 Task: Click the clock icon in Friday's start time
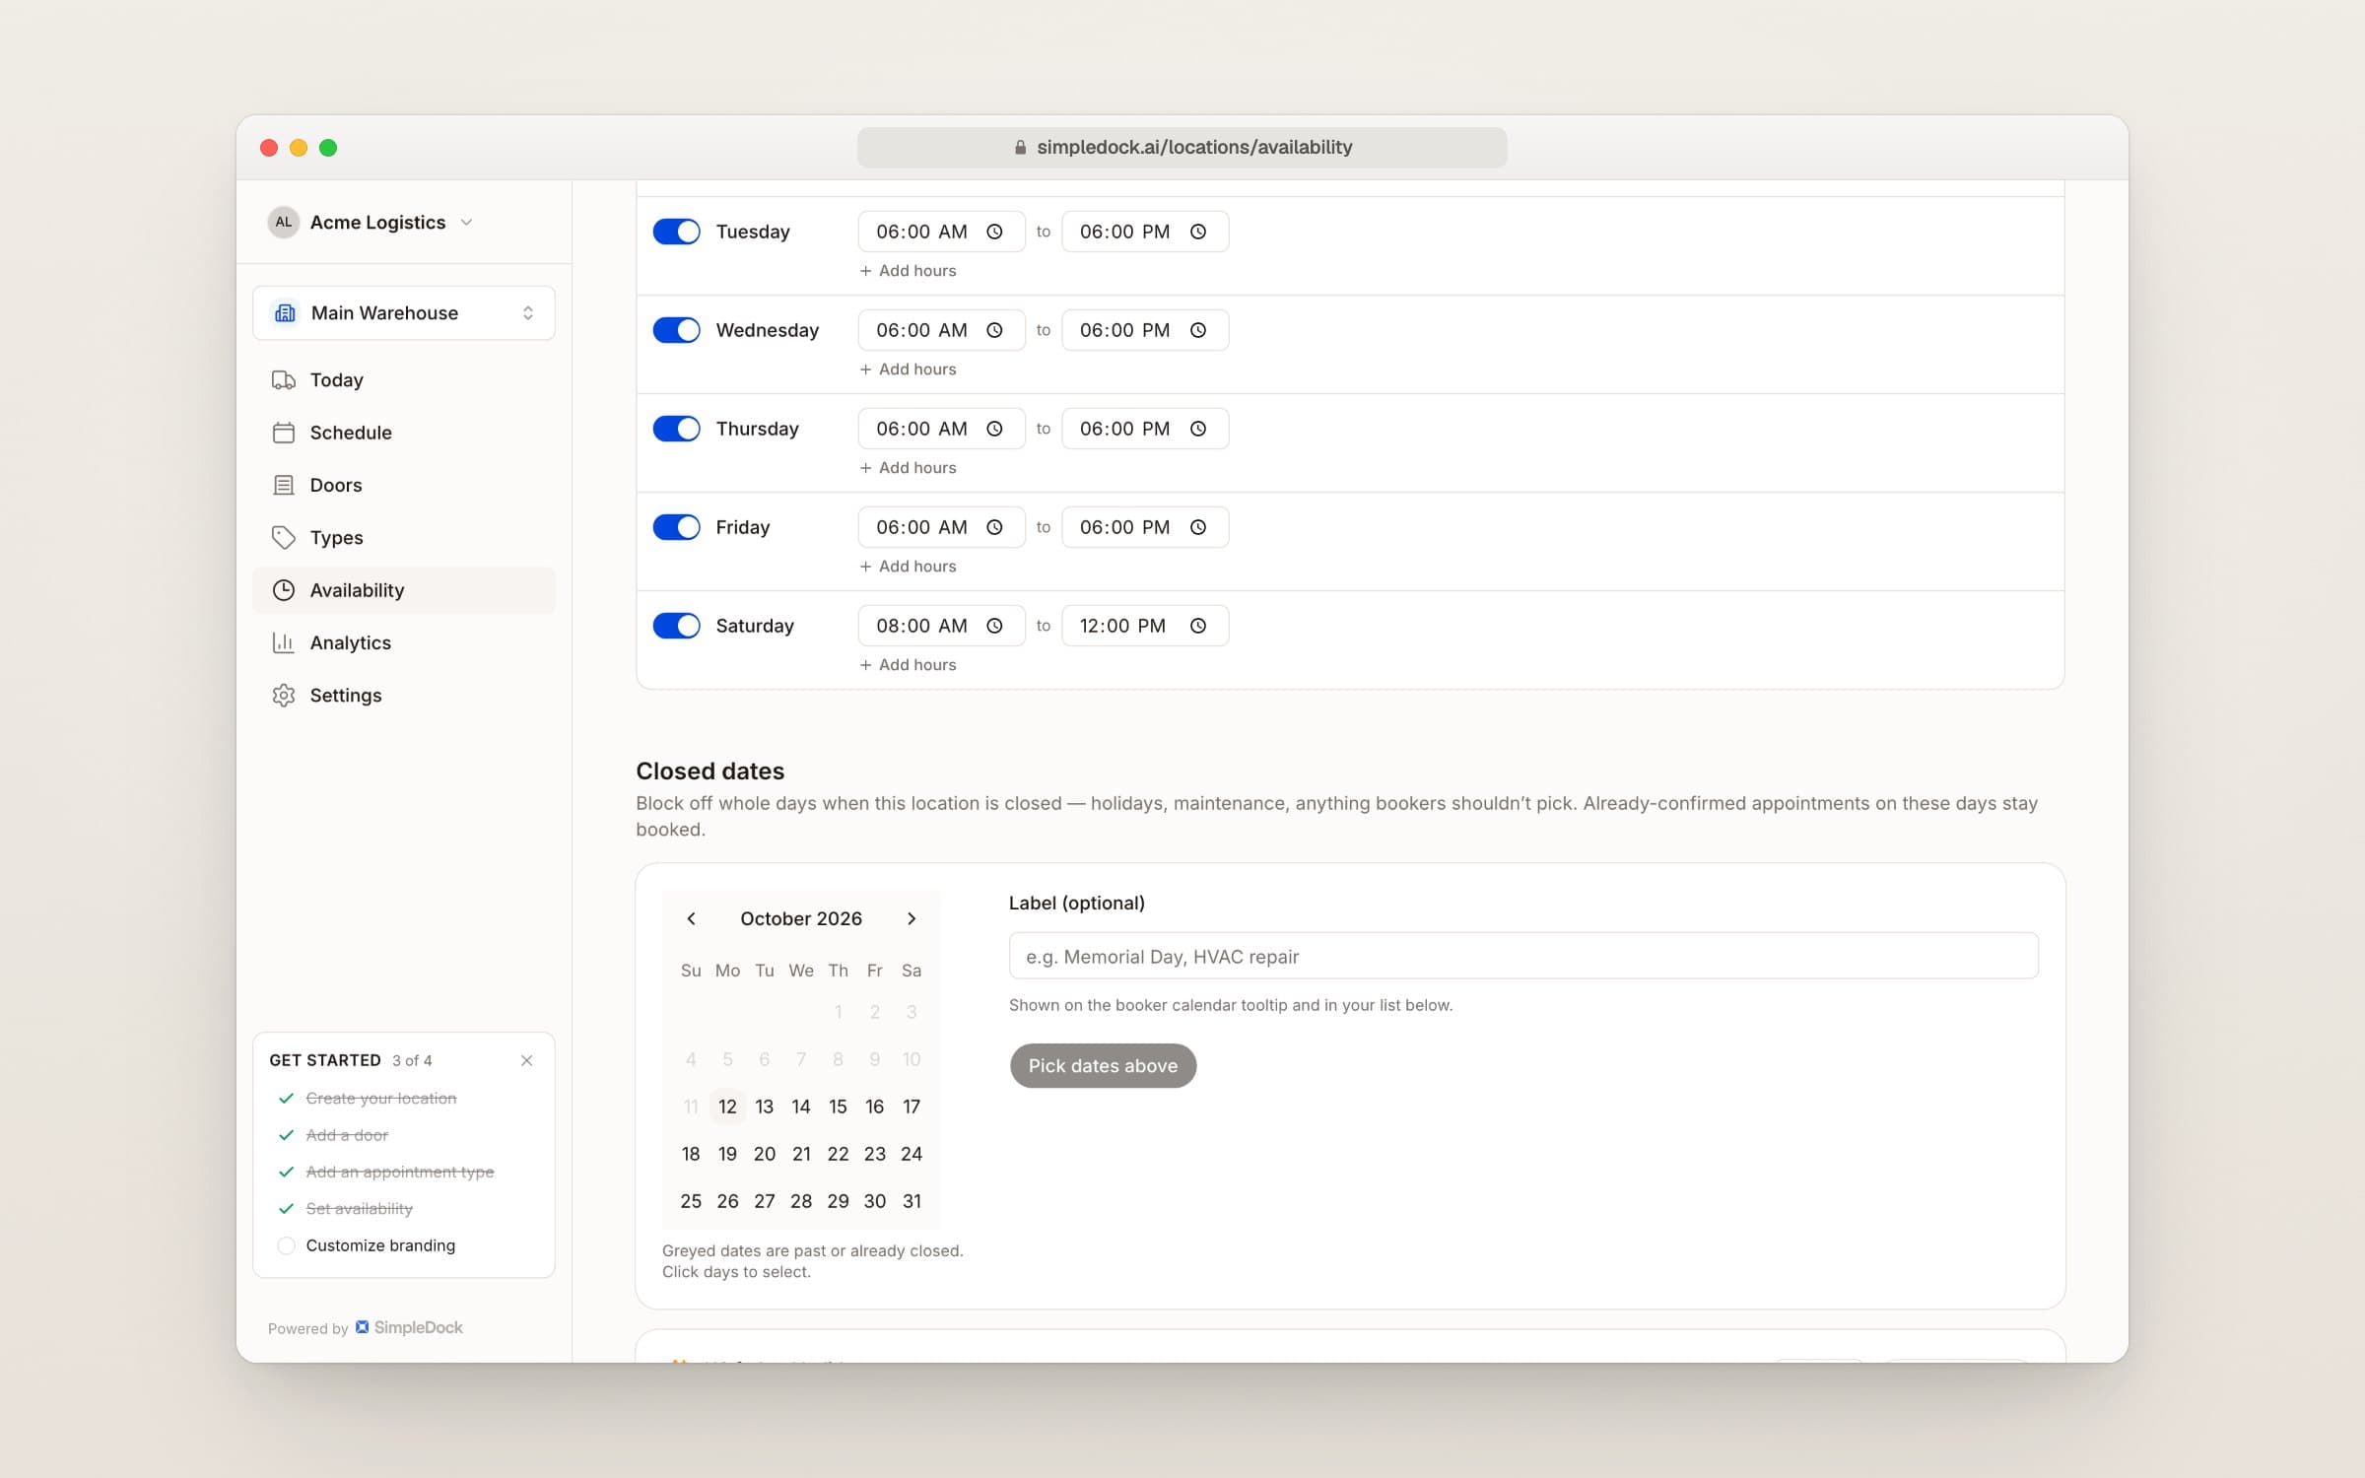click(x=994, y=527)
